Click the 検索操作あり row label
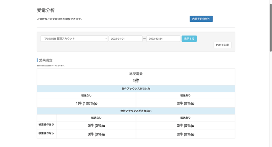272x147 pixels. 46,124
